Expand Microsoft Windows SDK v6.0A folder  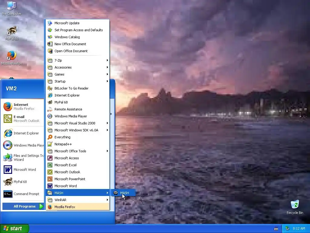point(77,130)
